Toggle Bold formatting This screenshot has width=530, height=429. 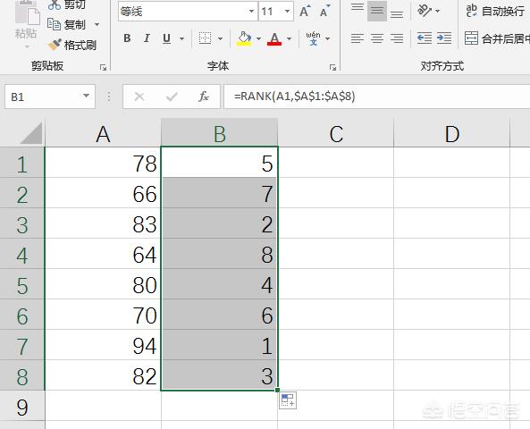[x=127, y=38]
